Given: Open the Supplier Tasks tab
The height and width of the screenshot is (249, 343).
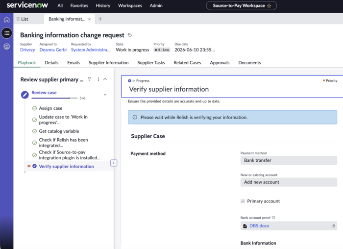Looking at the screenshot, I should pos(151,63).
